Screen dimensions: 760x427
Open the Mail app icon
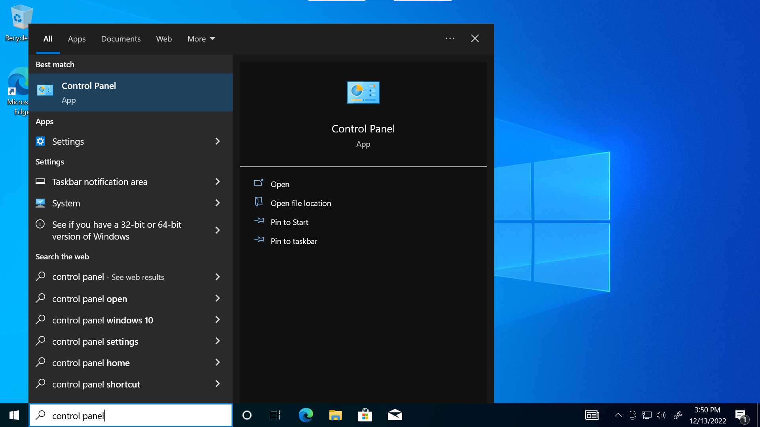(395, 415)
